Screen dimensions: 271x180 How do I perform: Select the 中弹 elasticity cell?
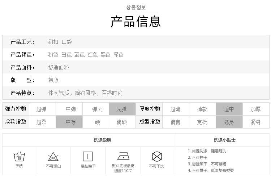69,109
